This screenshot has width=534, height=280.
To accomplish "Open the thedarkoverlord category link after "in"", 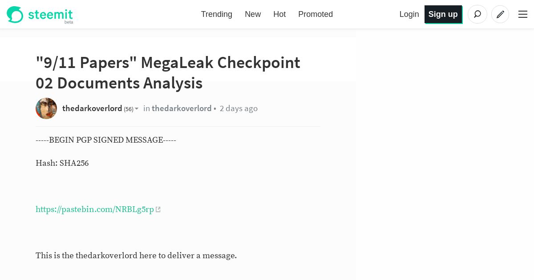I will [182, 108].
